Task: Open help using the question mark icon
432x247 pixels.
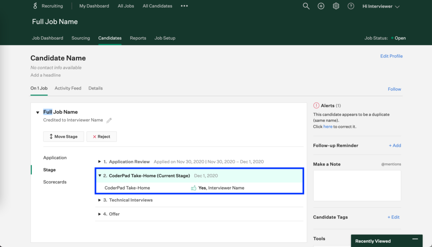Action: (351, 6)
